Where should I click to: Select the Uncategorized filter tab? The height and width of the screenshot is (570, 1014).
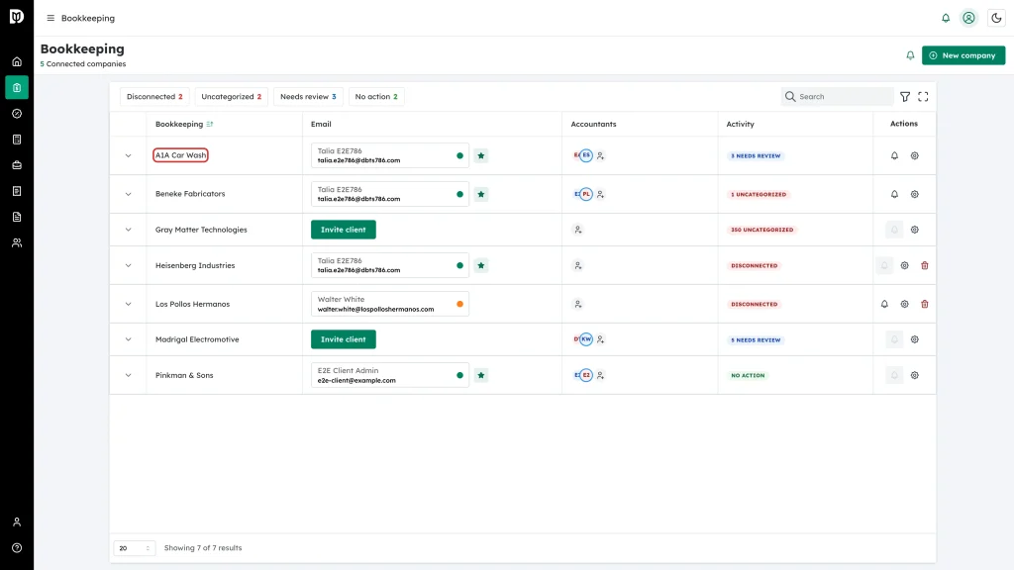click(x=231, y=97)
